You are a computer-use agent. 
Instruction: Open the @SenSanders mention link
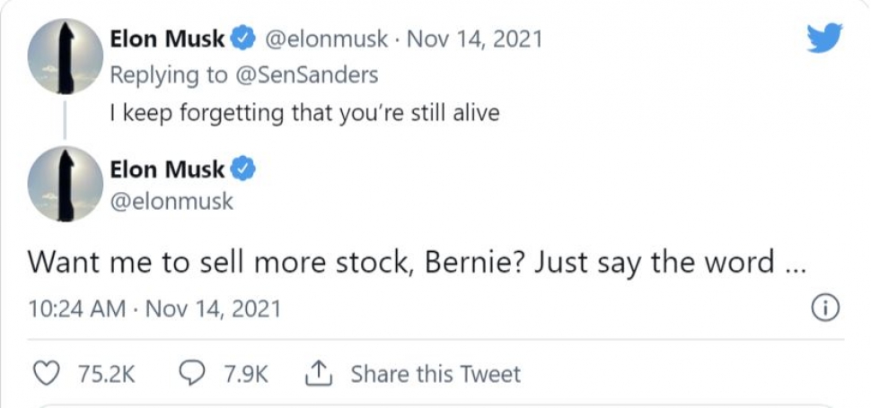click(306, 75)
